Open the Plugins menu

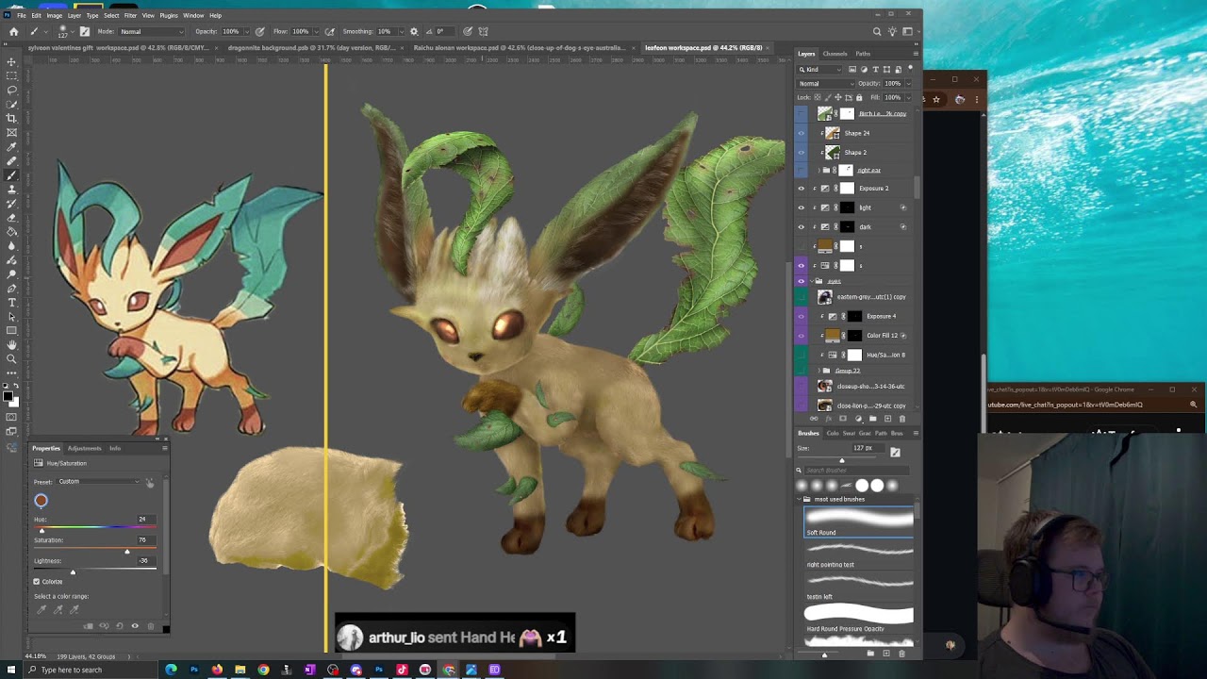pos(169,15)
